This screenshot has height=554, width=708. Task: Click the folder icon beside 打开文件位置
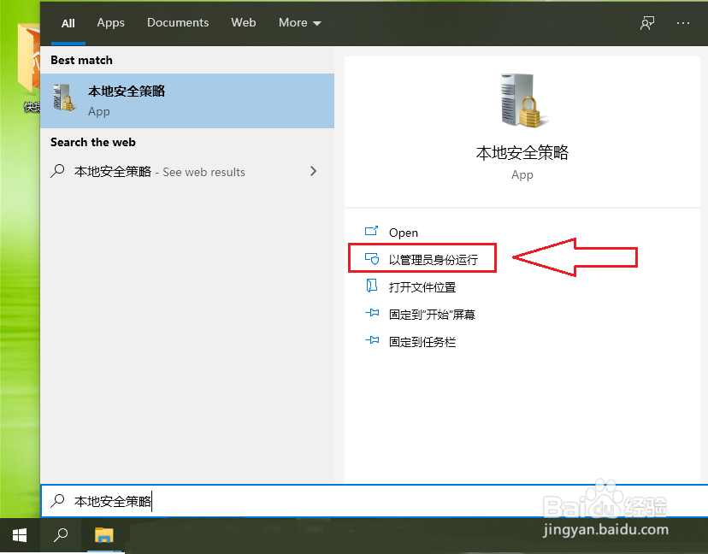pos(372,286)
